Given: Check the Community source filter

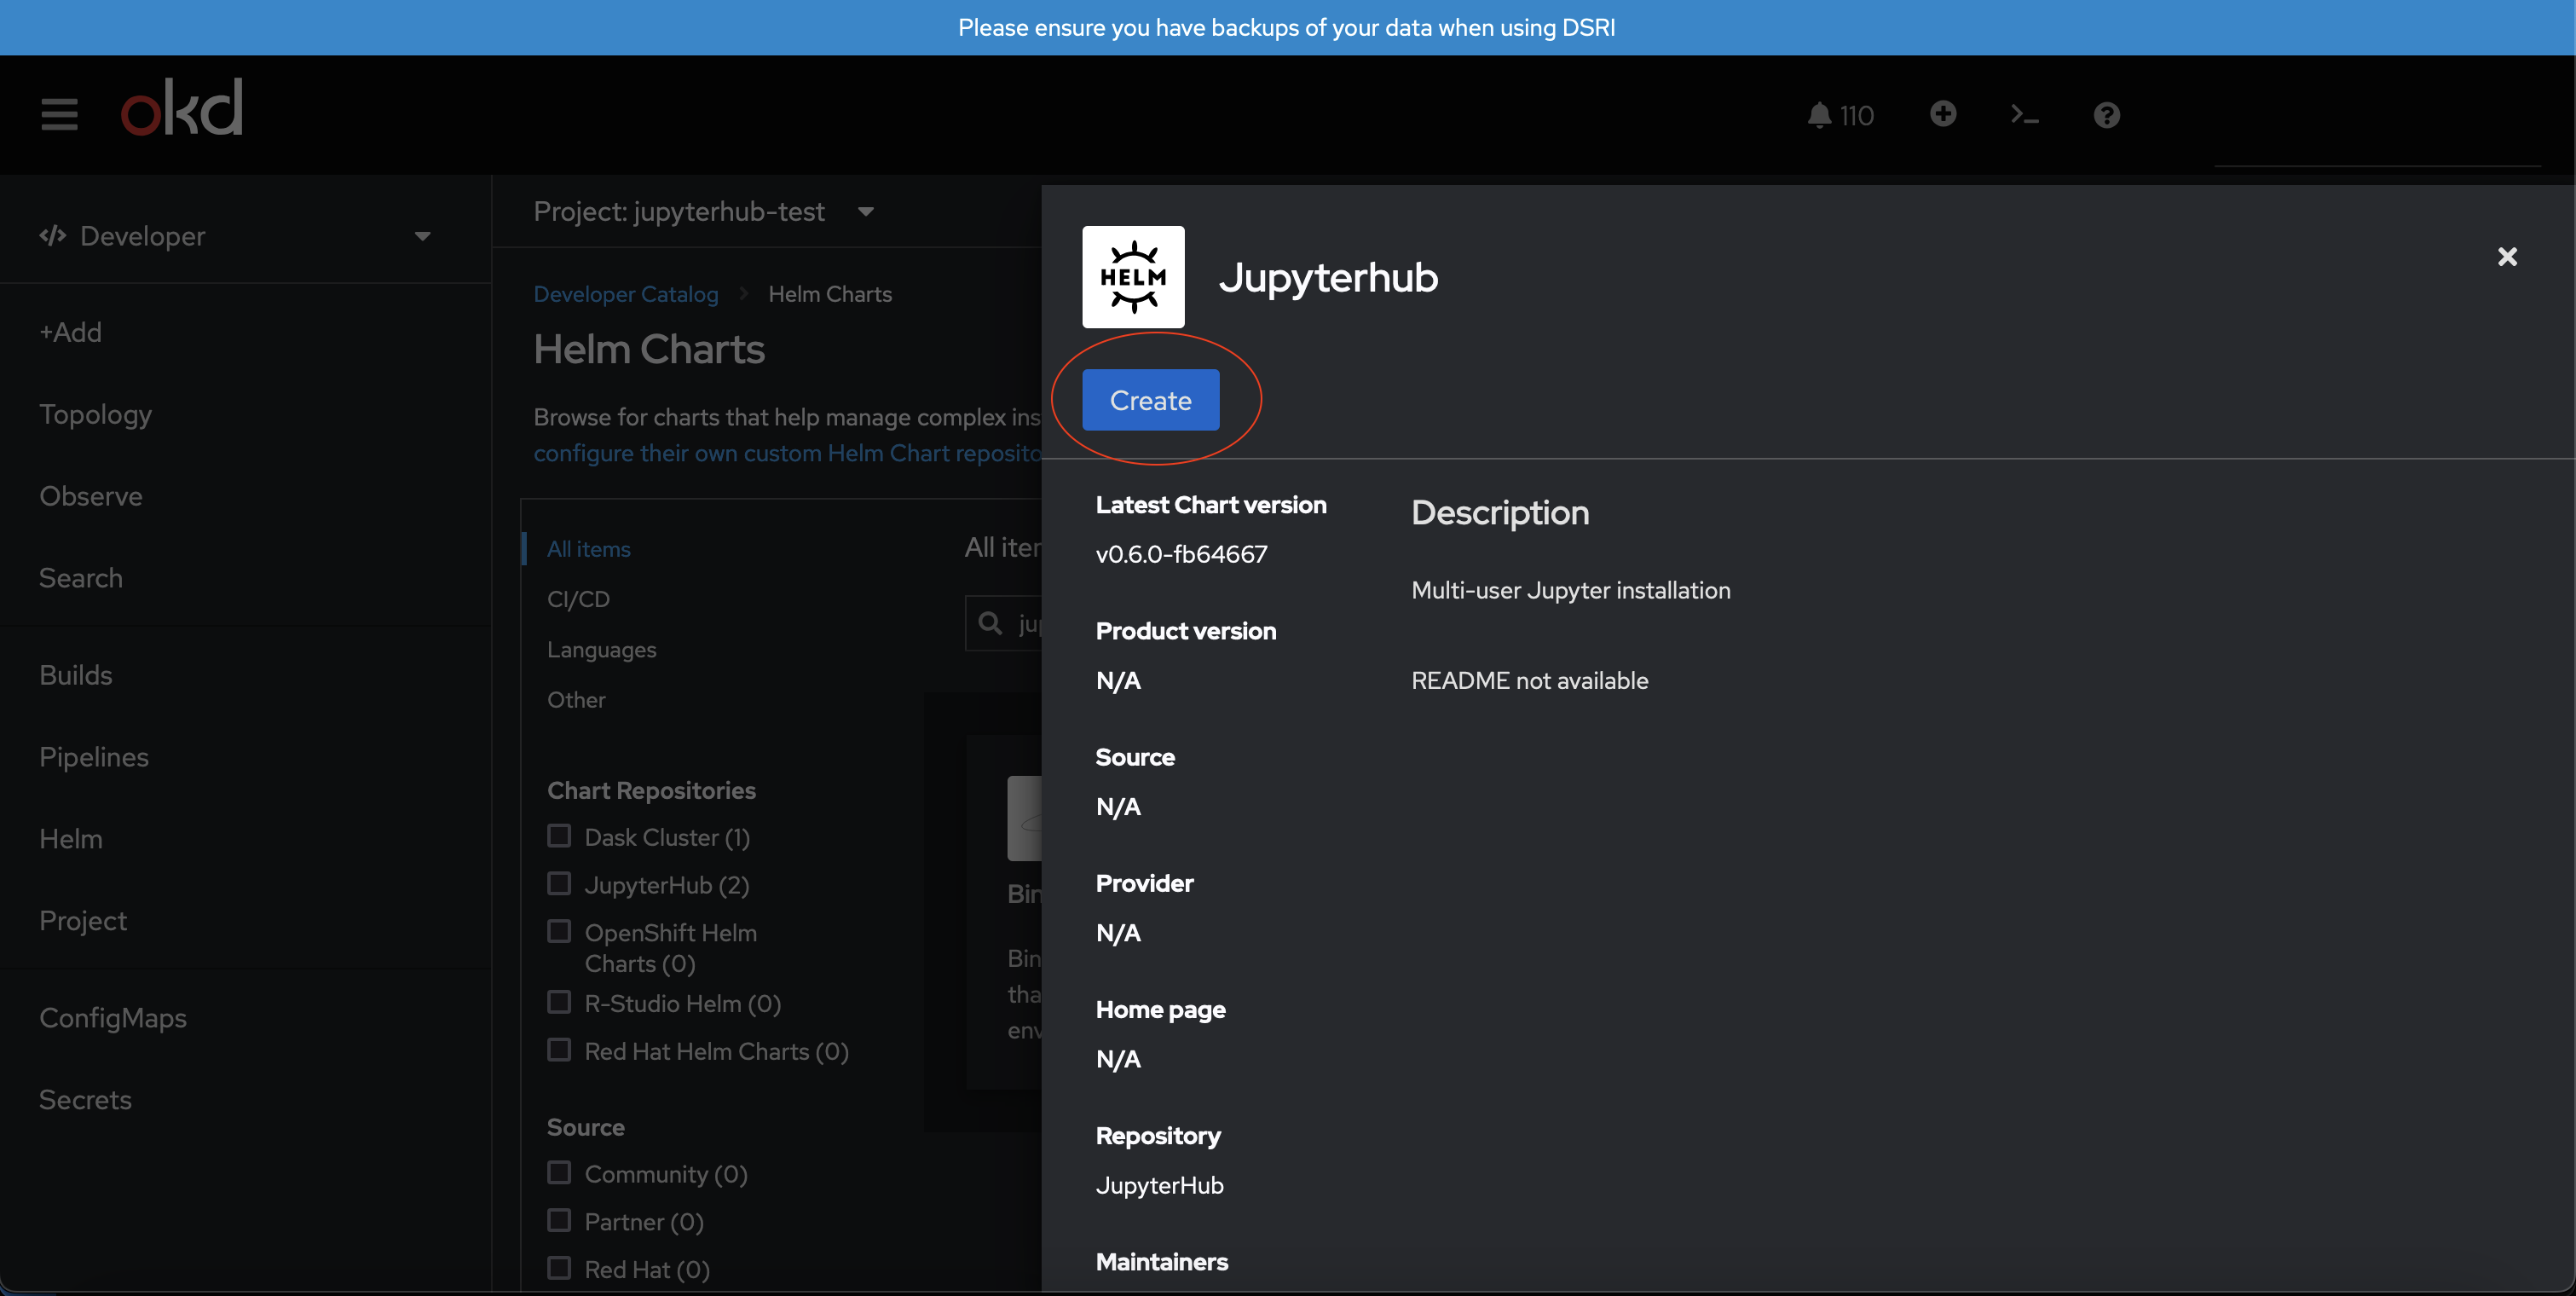Looking at the screenshot, I should 559,1173.
